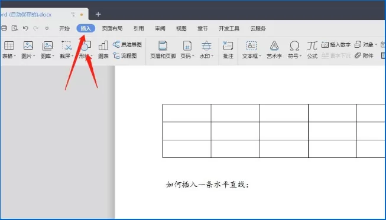This screenshot has height=220, width=386.
Task: Click the first cell of the table
Action: pos(187,113)
